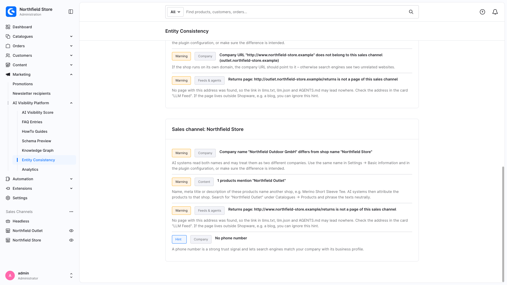Open AI Visibility Score page

(37, 112)
